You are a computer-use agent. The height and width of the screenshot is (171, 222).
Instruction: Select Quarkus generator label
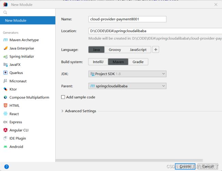coord(16,73)
